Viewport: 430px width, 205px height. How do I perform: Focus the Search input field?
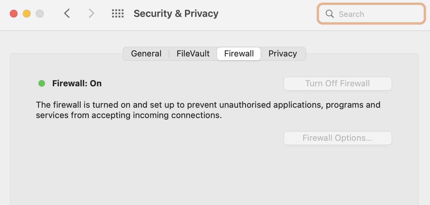371,14
